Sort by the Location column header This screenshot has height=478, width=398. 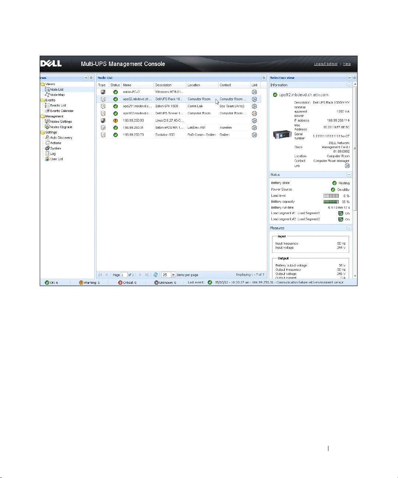(x=194, y=85)
